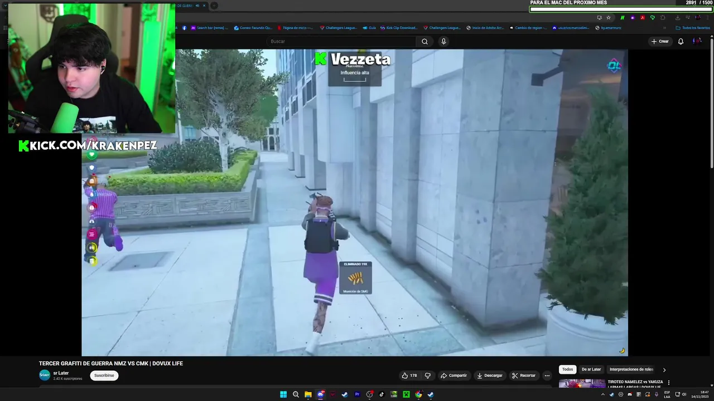Open the Inicio de Adobe Acr bookmark
Screen dimensions: 714x401
[485, 27]
